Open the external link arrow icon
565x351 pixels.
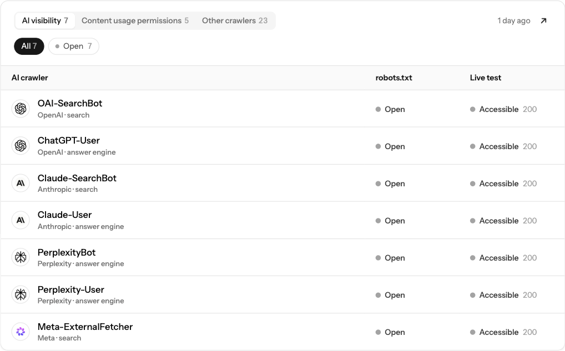pyautogui.click(x=543, y=21)
